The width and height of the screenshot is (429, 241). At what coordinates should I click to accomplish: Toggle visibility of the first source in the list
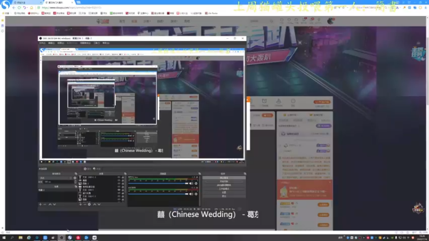coord(119,177)
